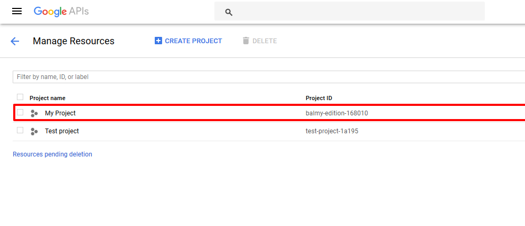Click the Create Project plus icon
525x226 pixels.
point(158,41)
